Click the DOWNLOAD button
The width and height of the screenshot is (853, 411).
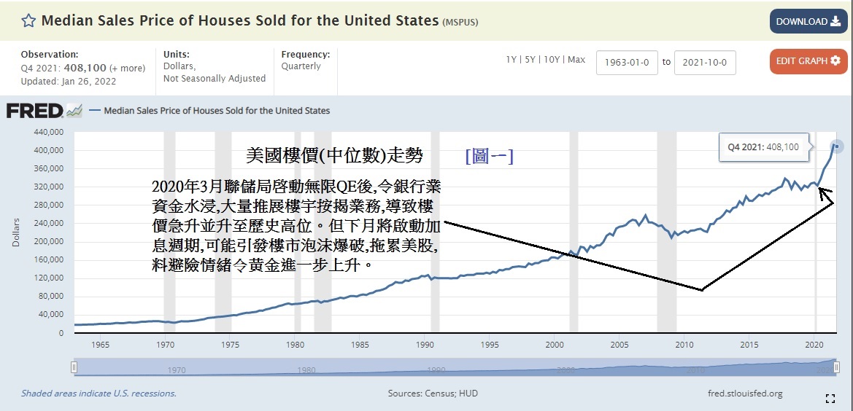click(x=808, y=22)
